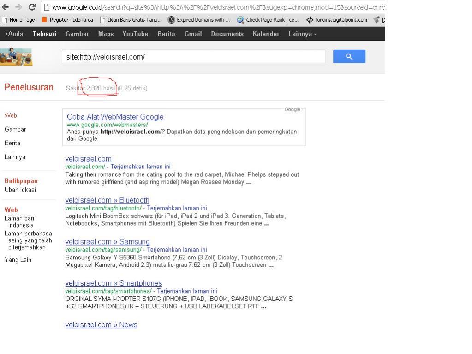Open the Iklan Baris Gratis bookmark
Image resolution: width=472 pixels, height=354 pixels.
coord(131,20)
